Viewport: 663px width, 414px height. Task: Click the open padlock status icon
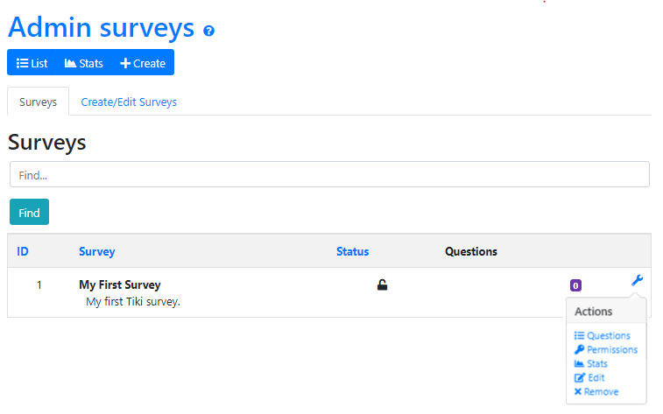[382, 284]
